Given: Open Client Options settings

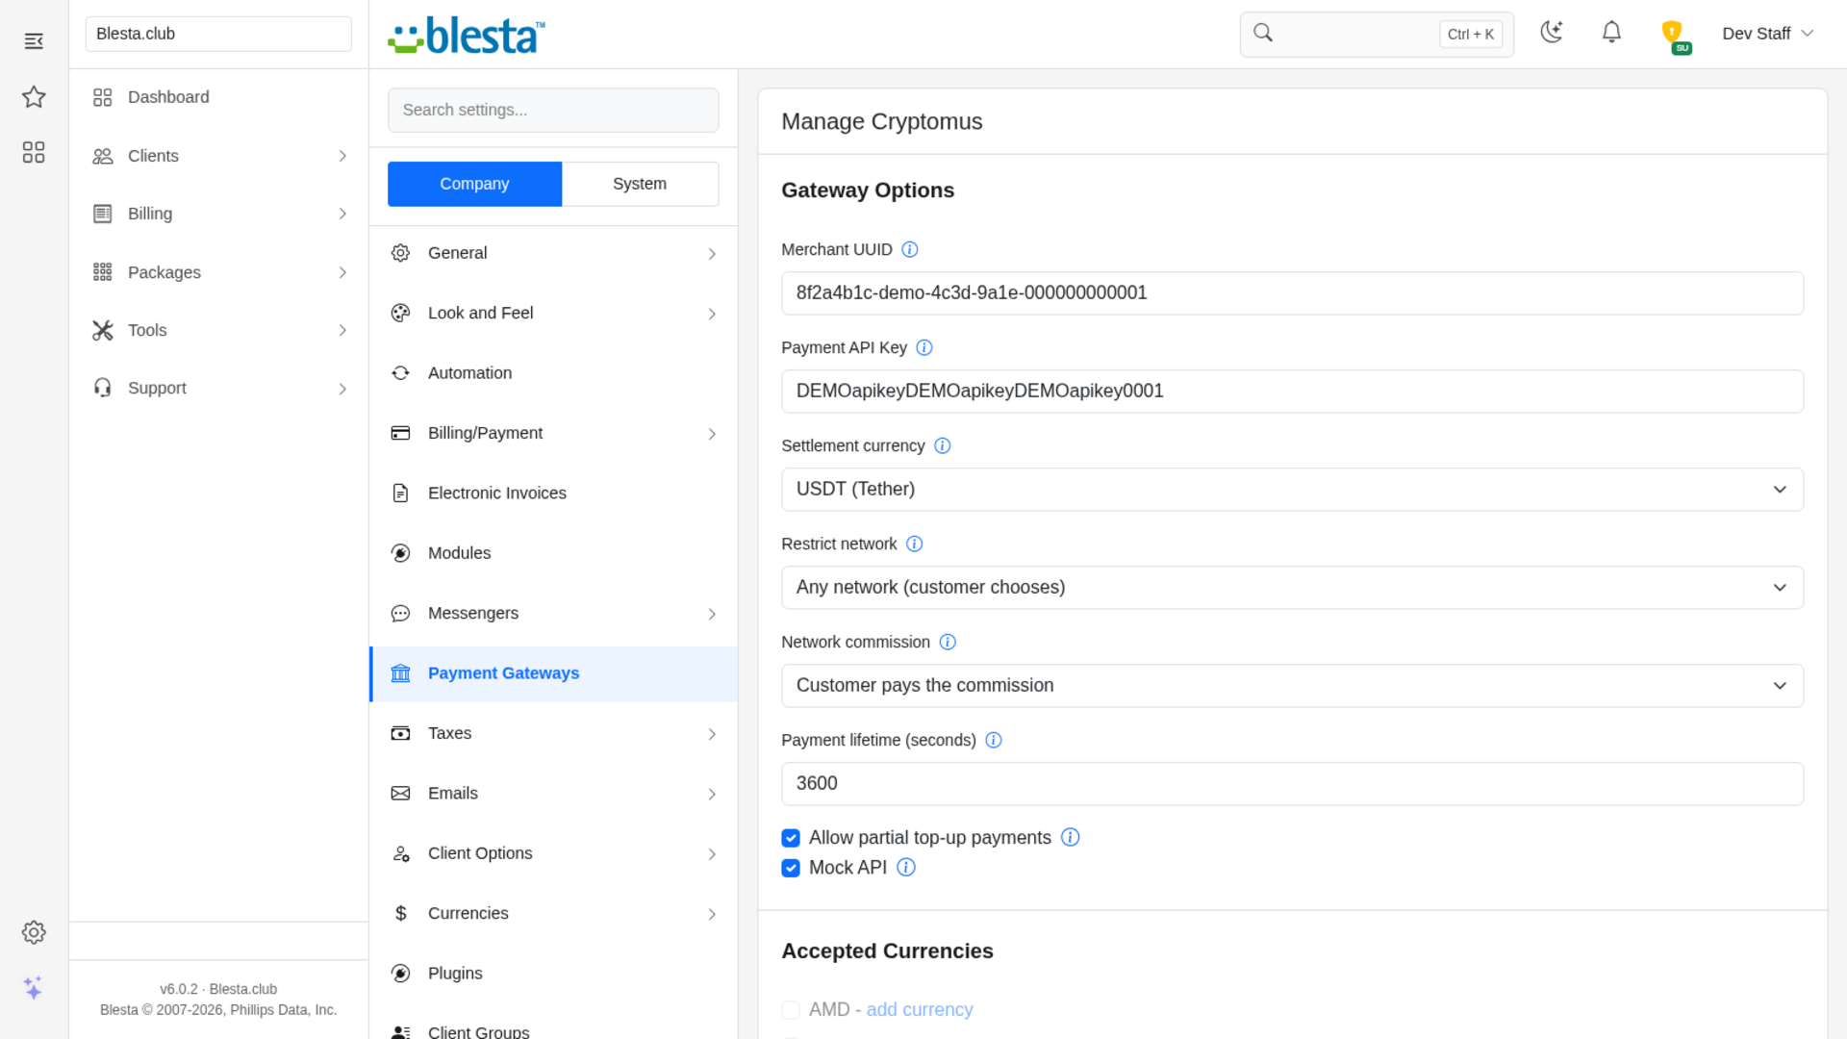Looking at the screenshot, I should click(553, 854).
